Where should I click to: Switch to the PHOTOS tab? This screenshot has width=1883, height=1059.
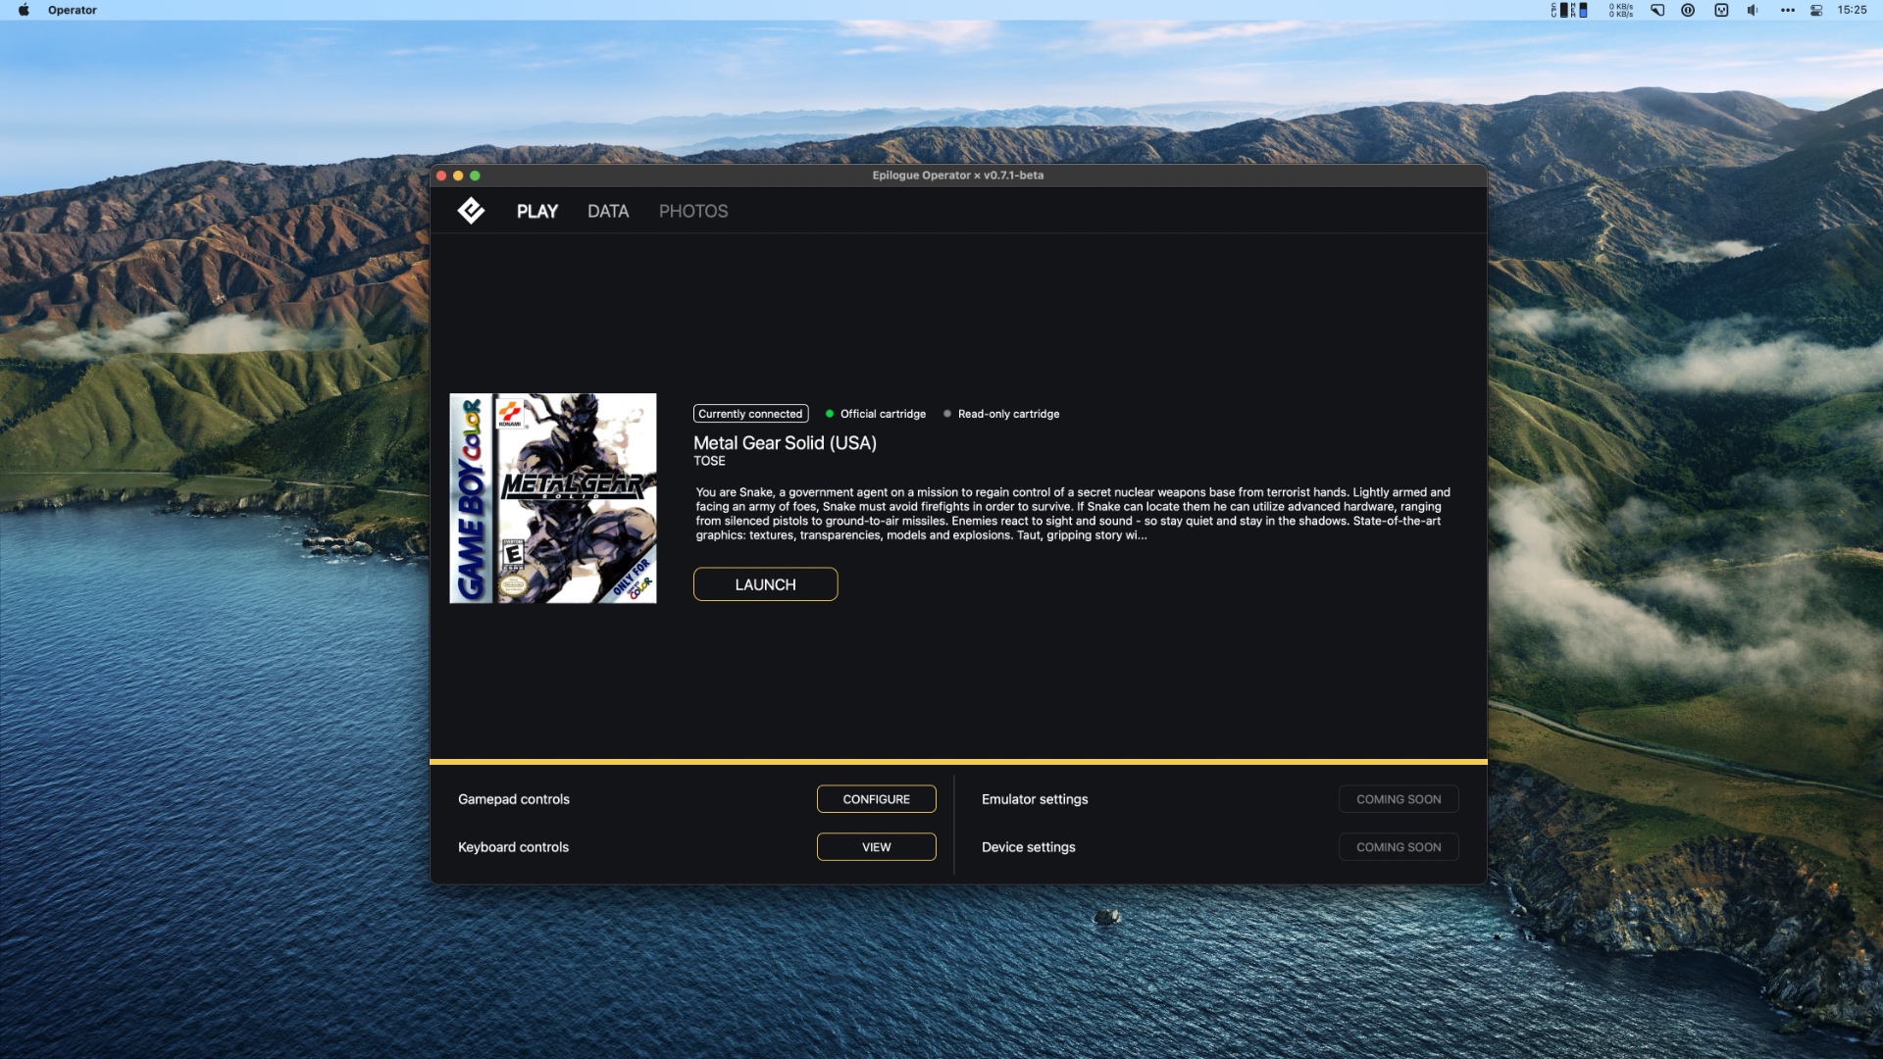(692, 211)
